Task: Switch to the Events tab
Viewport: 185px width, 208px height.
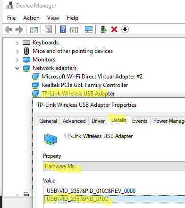Action: 140,121
